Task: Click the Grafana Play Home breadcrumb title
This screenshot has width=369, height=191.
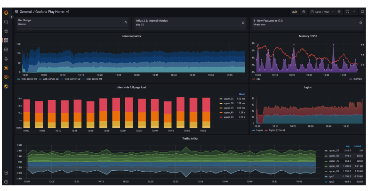Action: 50,12
